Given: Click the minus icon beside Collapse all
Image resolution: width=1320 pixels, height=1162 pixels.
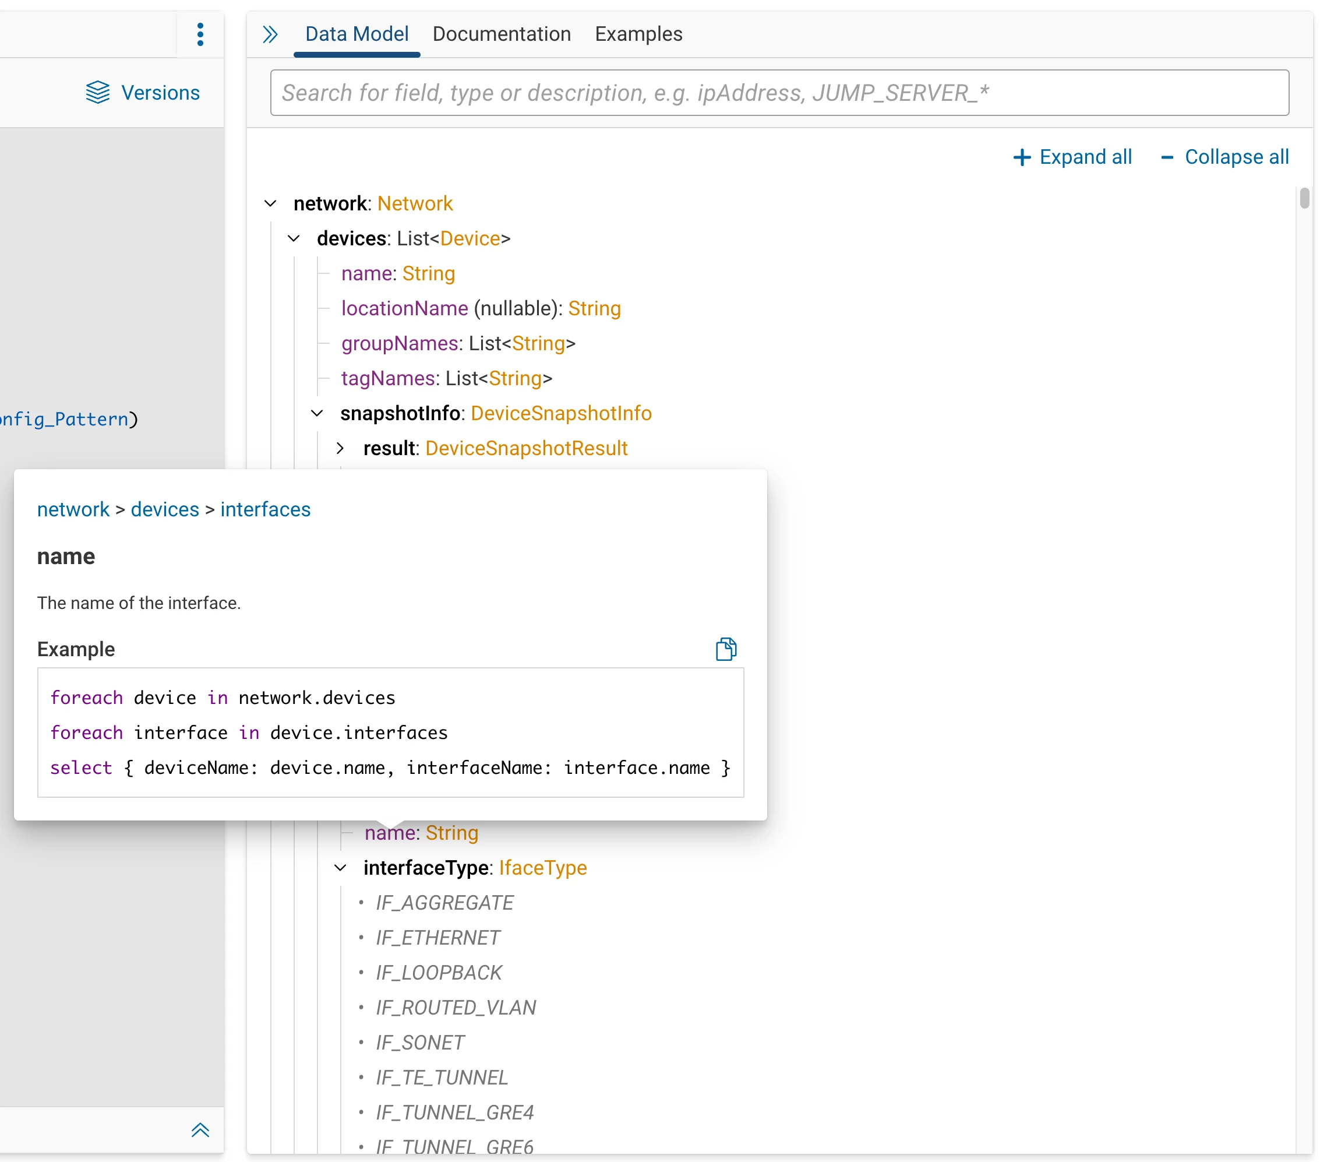Looking at the screenshot, I should [1166, 157].
